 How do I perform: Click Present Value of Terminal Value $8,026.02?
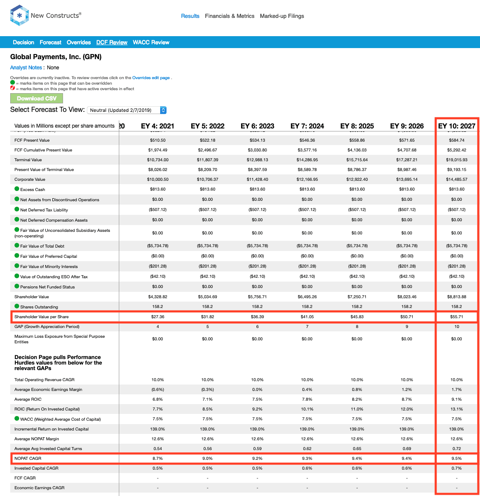click(x=158, y=170)
